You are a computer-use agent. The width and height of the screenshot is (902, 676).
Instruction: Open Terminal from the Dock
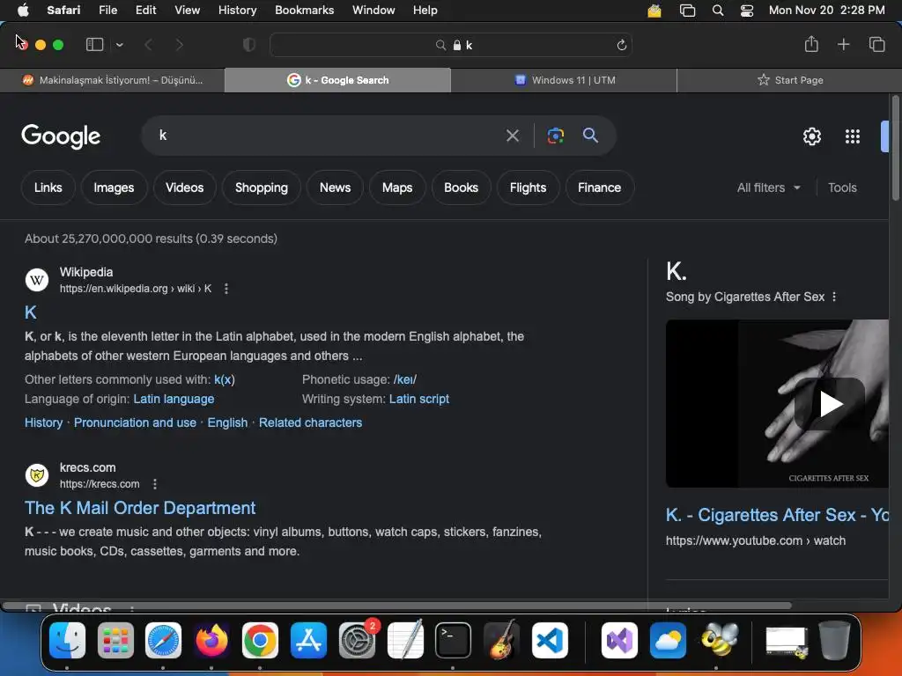click(x=453, y=640)
